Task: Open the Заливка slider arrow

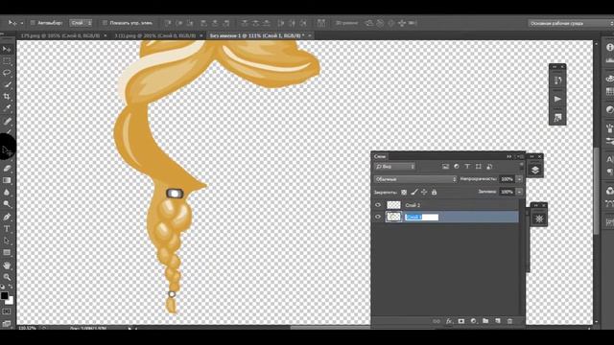Action: [520, 192]
